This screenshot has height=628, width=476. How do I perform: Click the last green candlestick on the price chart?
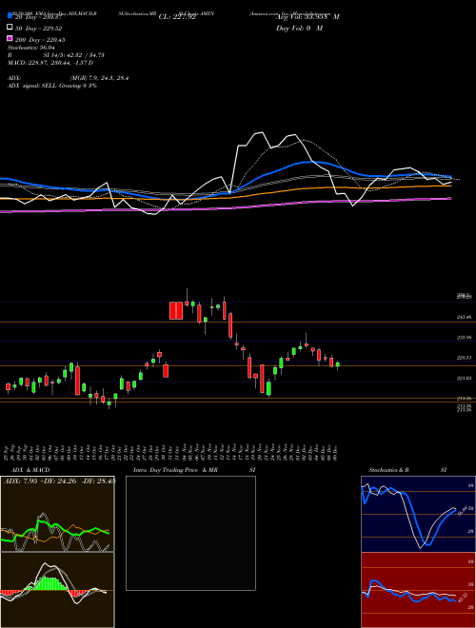(x=338, y=364)
